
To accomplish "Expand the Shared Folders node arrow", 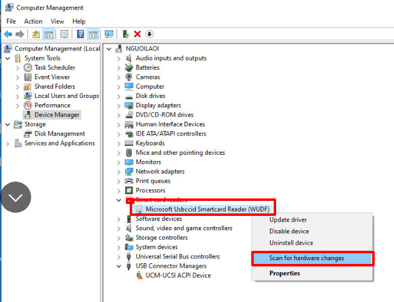I will pyautogui.click(x=17, y=87).
